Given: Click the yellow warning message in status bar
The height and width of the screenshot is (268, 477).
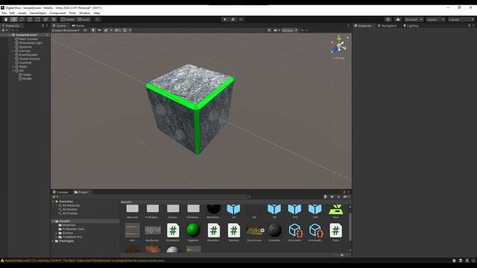Looking at the screenshot, I should (x=83, y=261).
